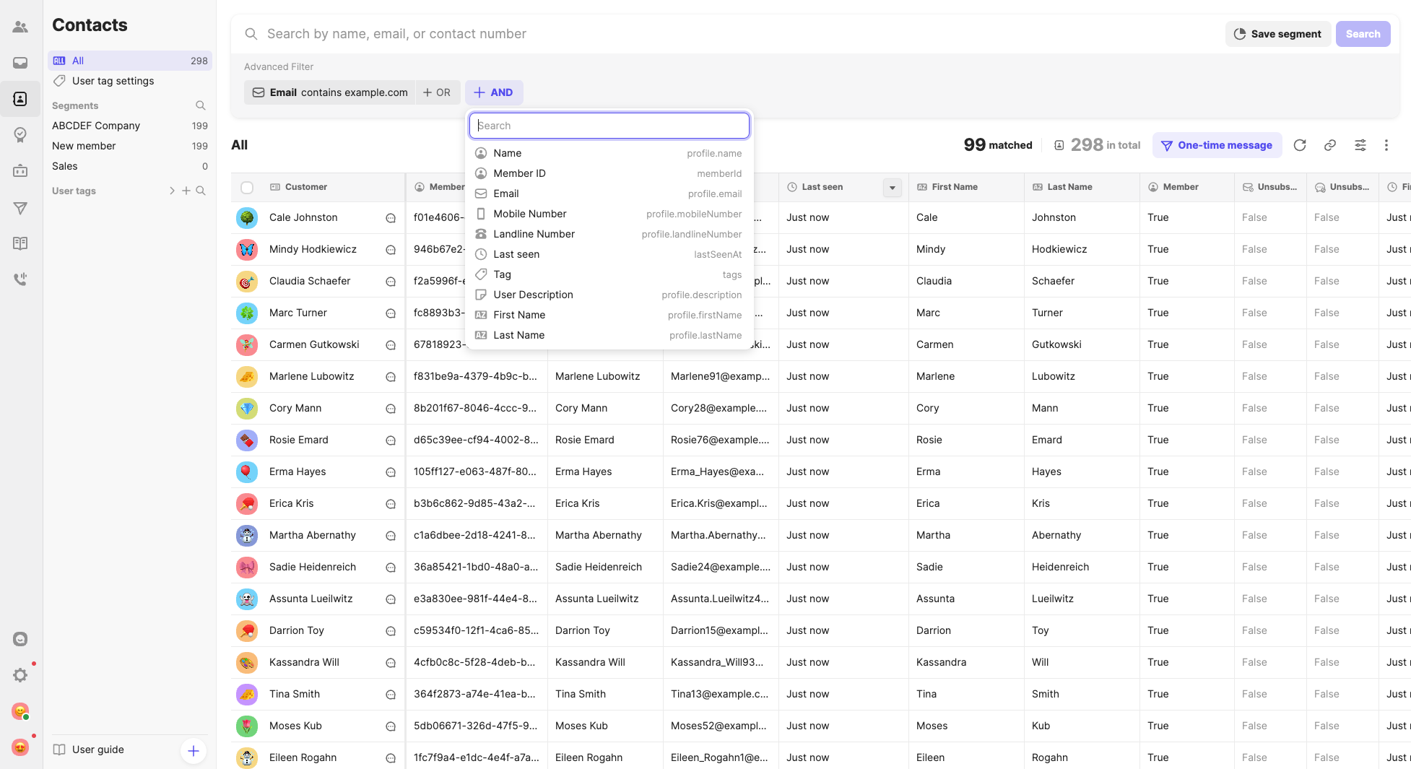This screenshot has width=1411, height=769.
Task: Open the inbox icon in left rail
Action: [20, 63]
